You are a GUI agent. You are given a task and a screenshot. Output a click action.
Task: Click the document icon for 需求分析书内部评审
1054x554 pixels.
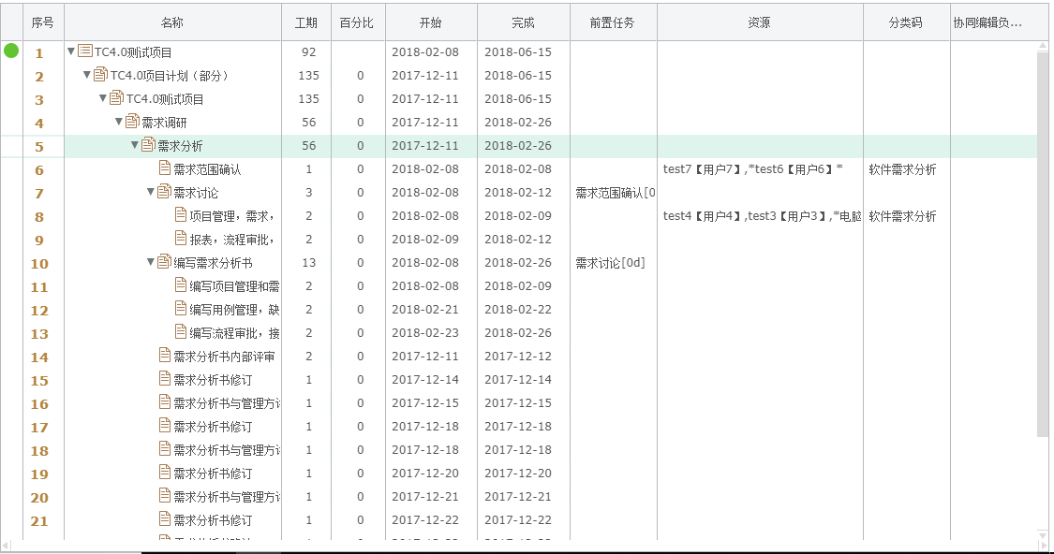tap(165, 356)
